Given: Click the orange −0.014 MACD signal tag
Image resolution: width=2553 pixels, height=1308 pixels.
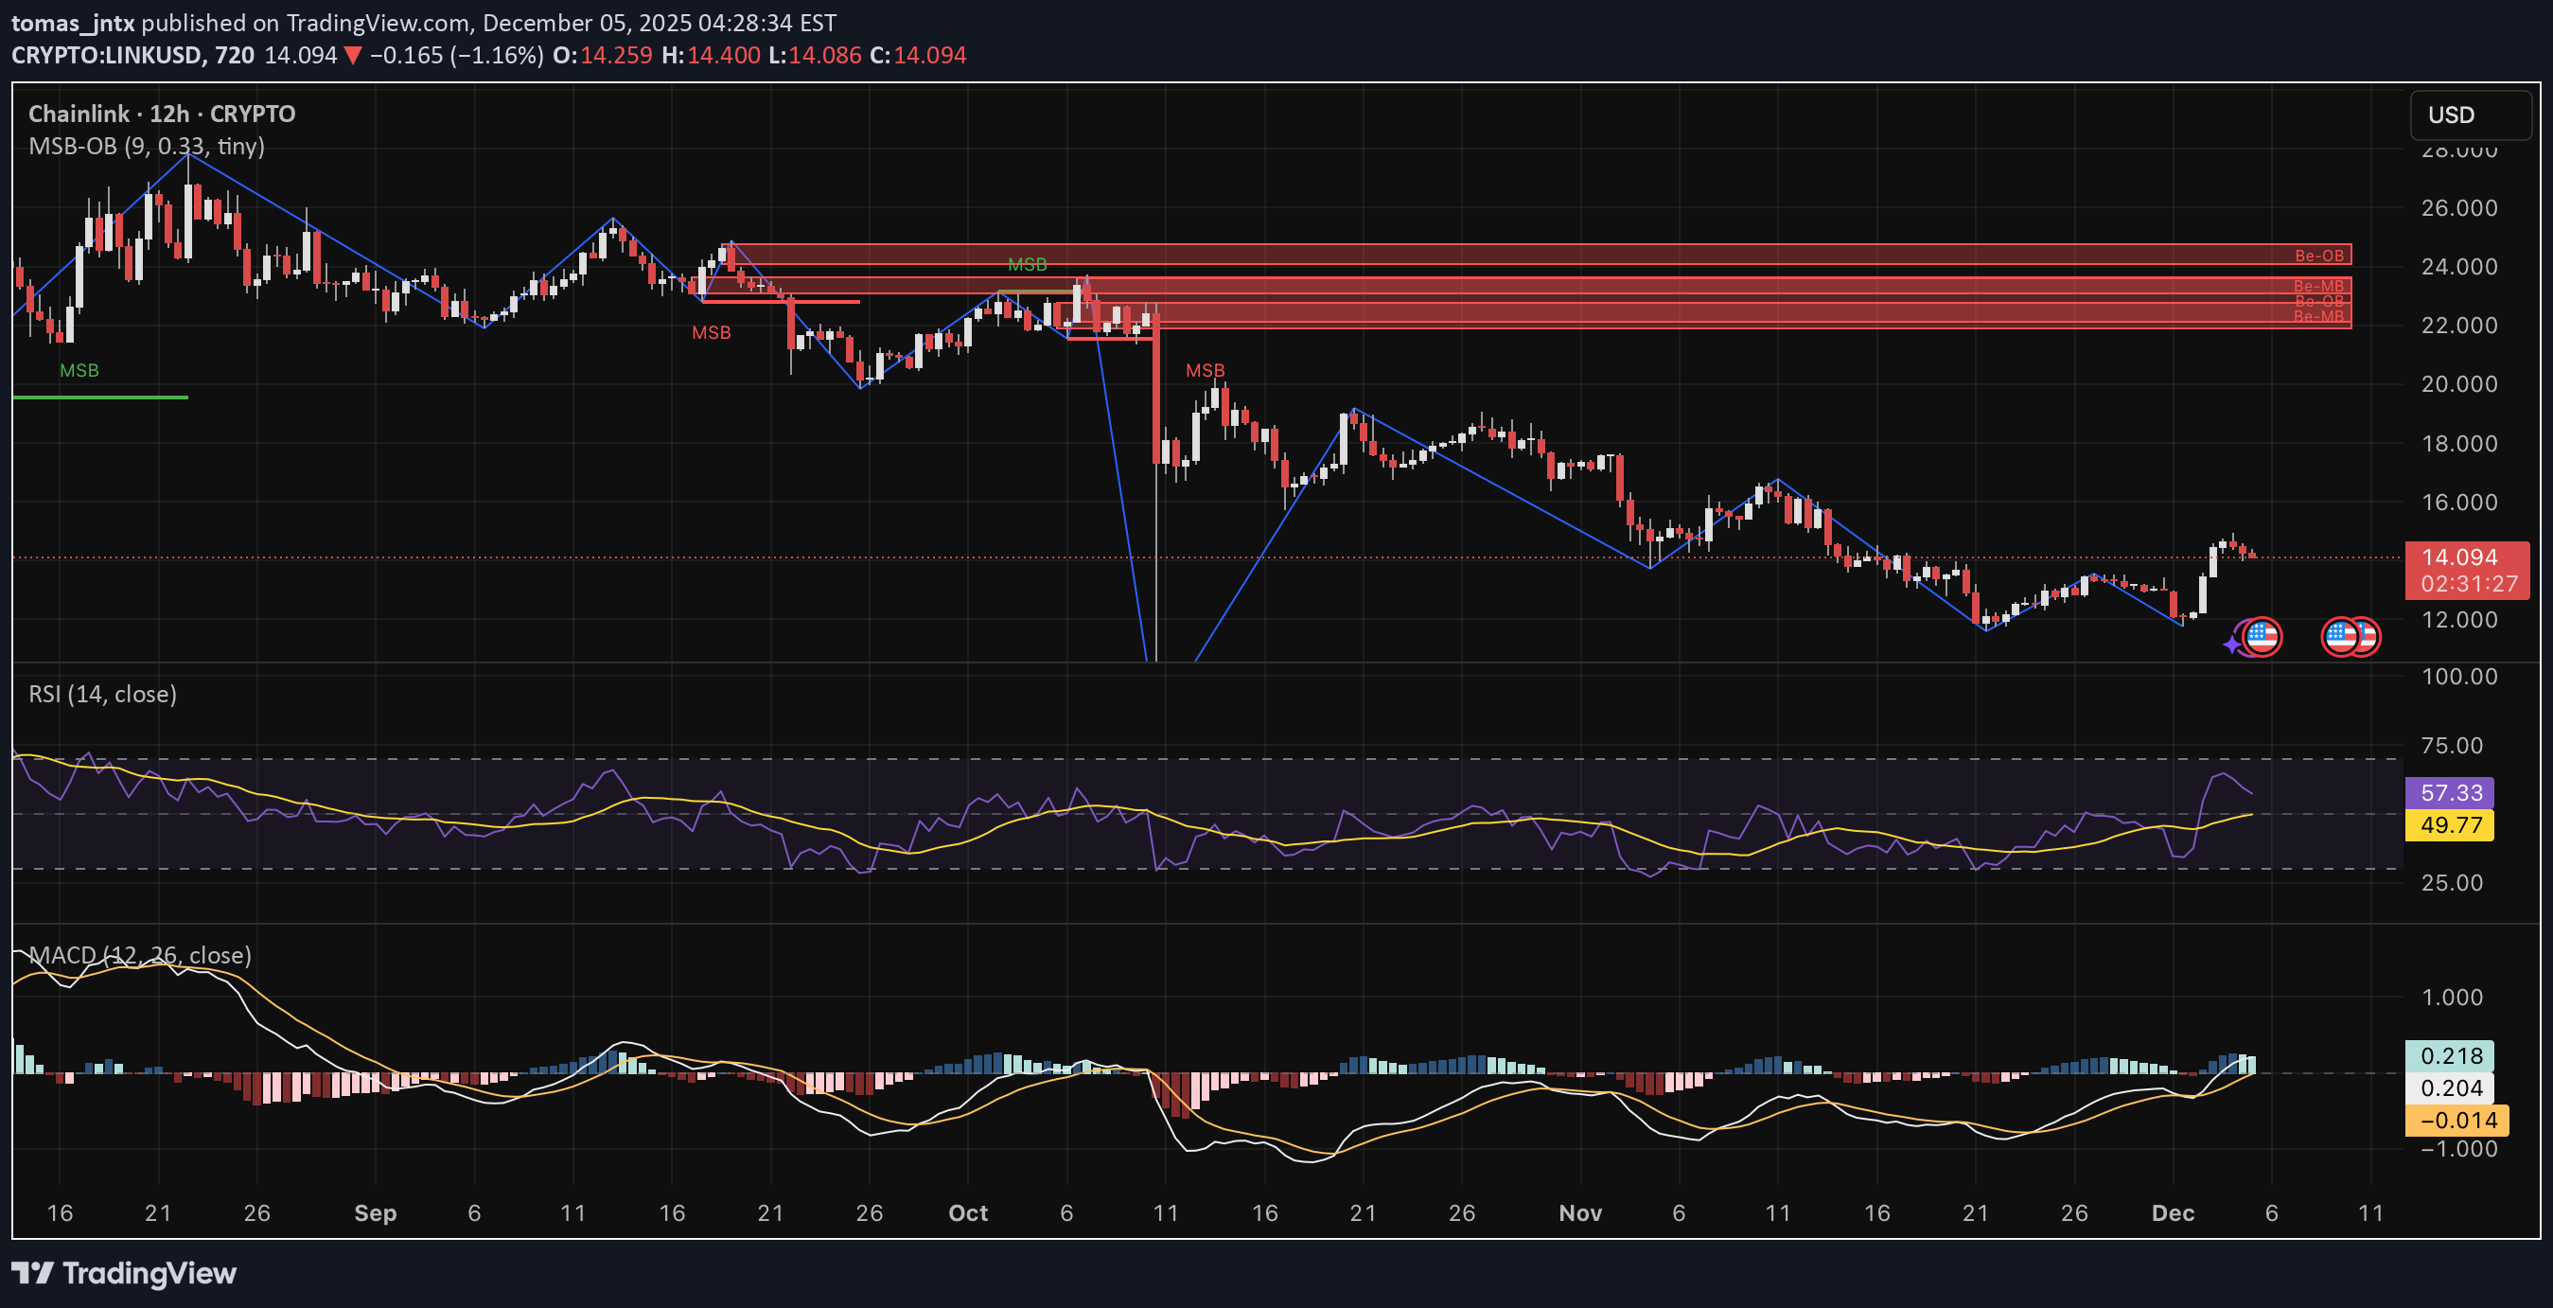Looking at the screenshot, I should (2456, 1120).
